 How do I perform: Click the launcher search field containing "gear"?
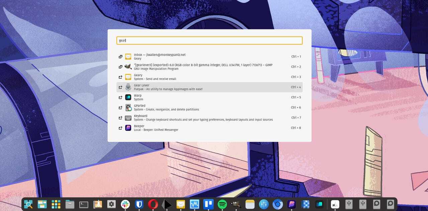(209, 40)
